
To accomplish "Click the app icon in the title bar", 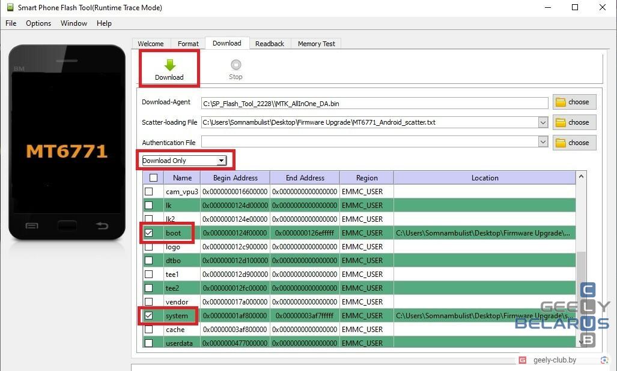I will [10, 7].
